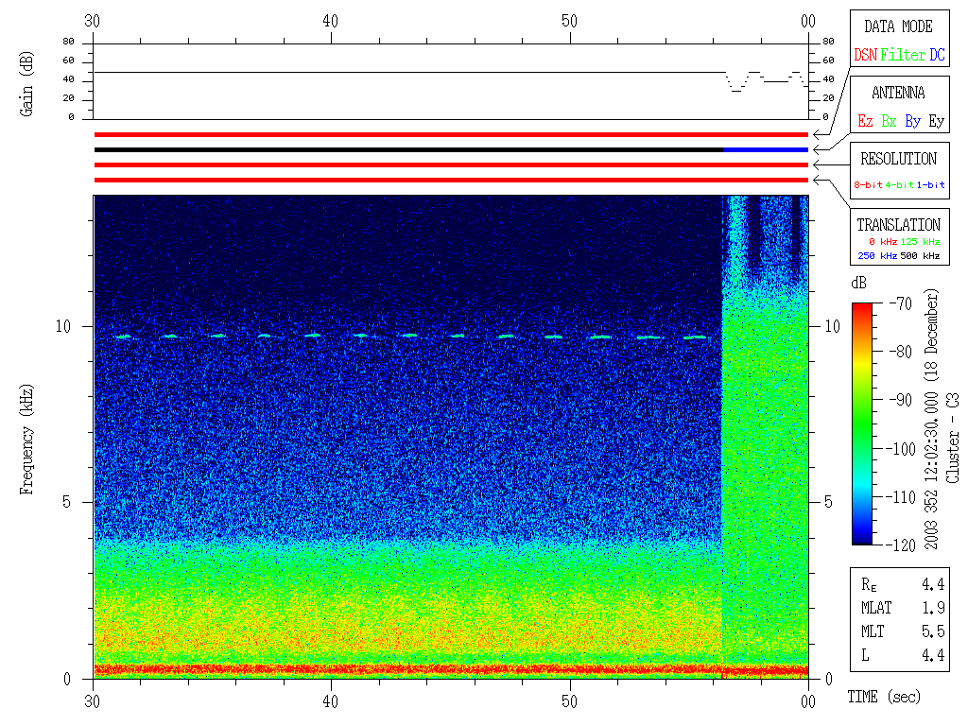
Task: Click the red DSN label in DATA MODE
Action: coord(865,56)
